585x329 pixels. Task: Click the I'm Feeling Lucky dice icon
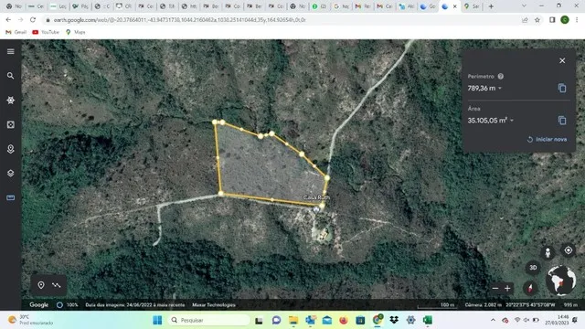pos(10,124)
